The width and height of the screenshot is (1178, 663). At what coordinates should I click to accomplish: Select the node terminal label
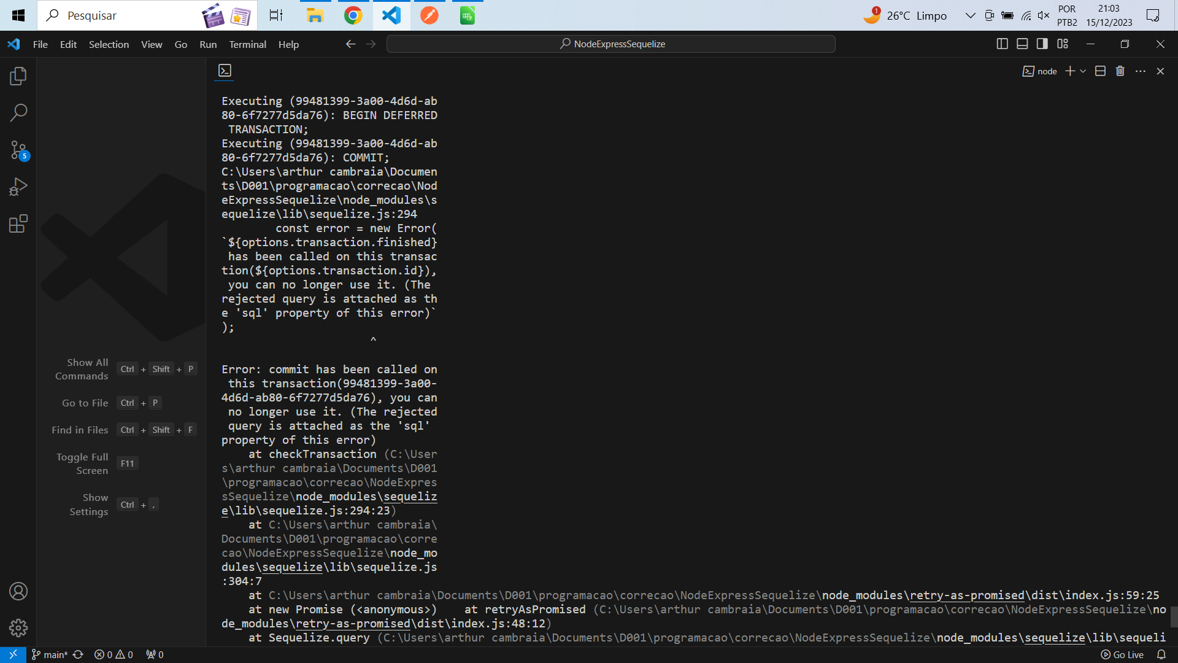click(1040, 71)
